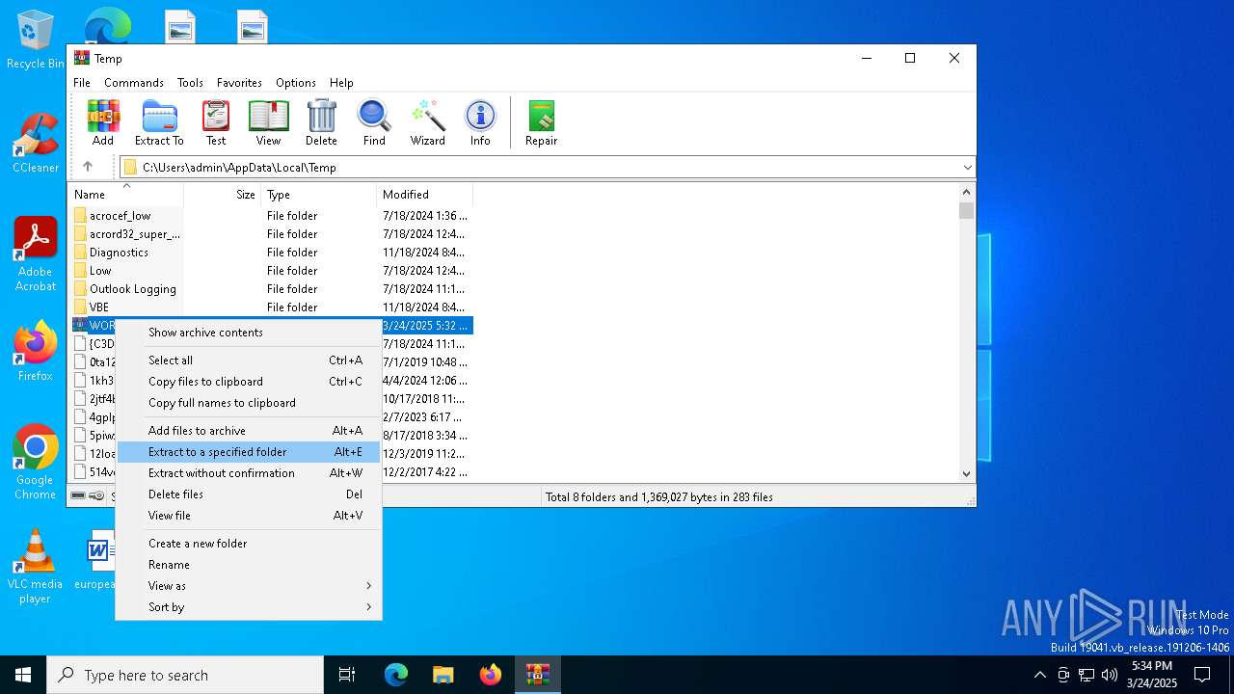Click the Extract To toolbar icon

[159, 122]
